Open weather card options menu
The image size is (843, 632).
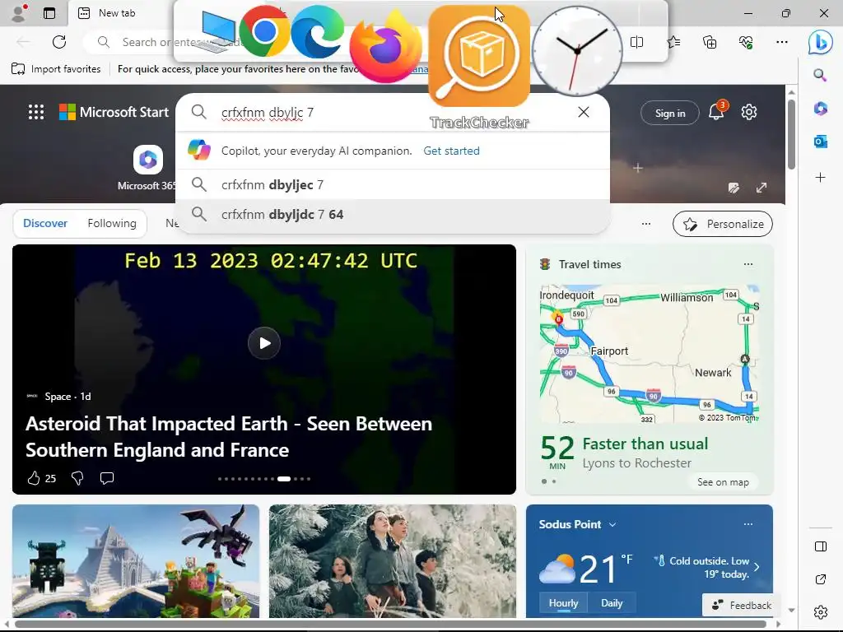coord(748,524)
